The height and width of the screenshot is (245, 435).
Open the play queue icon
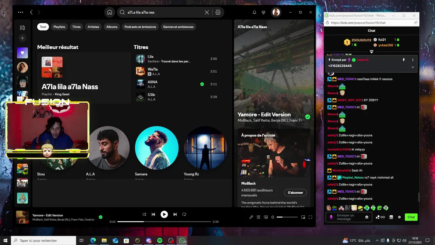tap(258, 217)
